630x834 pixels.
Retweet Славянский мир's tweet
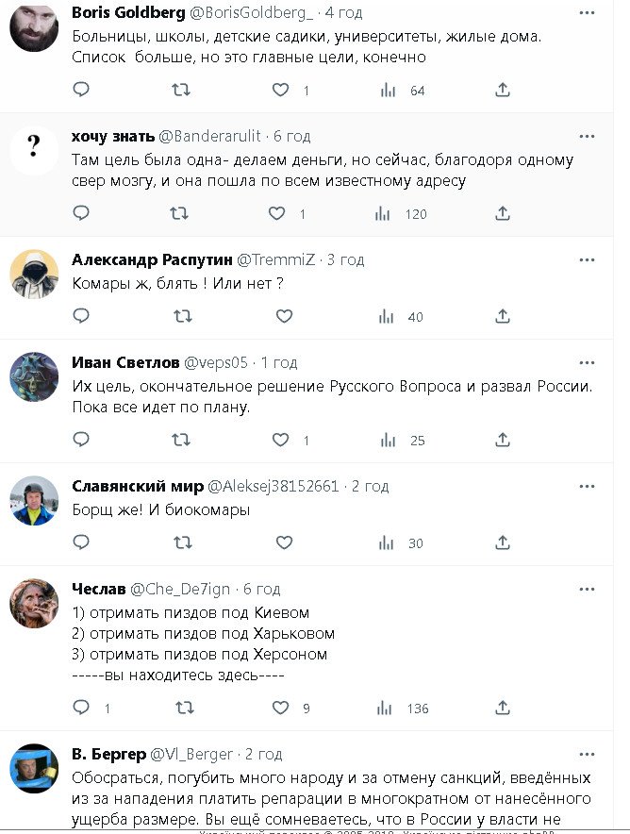coord(179,542)
